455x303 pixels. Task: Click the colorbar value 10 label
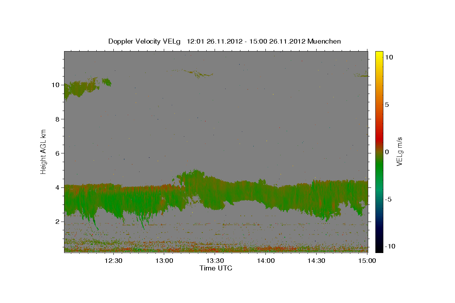(389, 57)
